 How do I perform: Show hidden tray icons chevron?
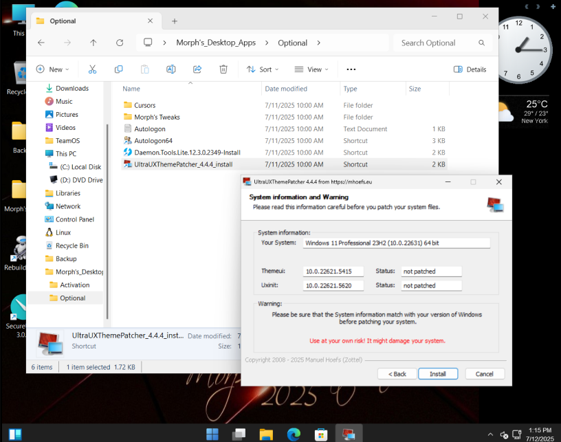coord(490,434)
